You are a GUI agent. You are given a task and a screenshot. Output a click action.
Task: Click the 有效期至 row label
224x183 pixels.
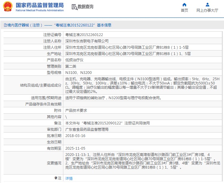(54, 148)
